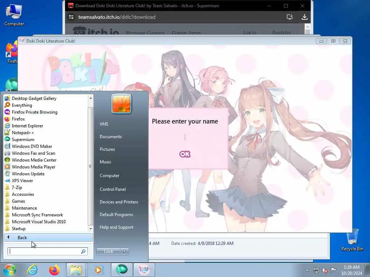Click the user account picture in Start menu
The image size is (370, 277).
coord(121,104)
